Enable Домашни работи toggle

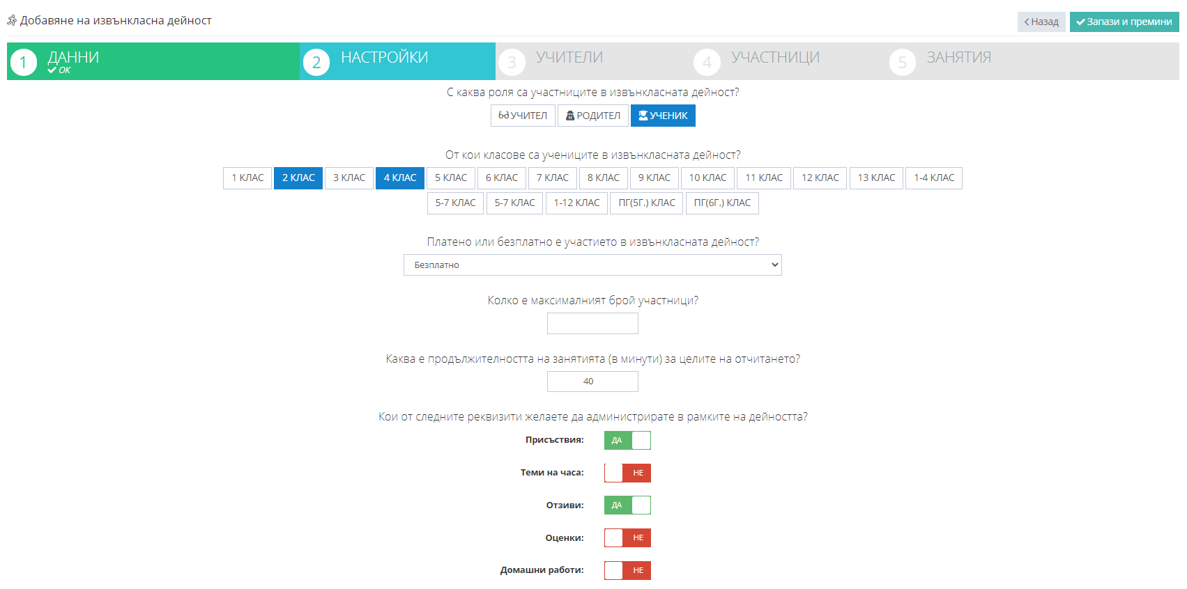click(x=627, y=570)
